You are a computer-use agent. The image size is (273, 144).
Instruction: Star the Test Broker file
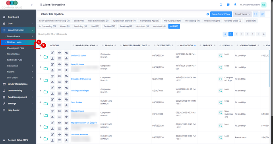click(66, 105)
